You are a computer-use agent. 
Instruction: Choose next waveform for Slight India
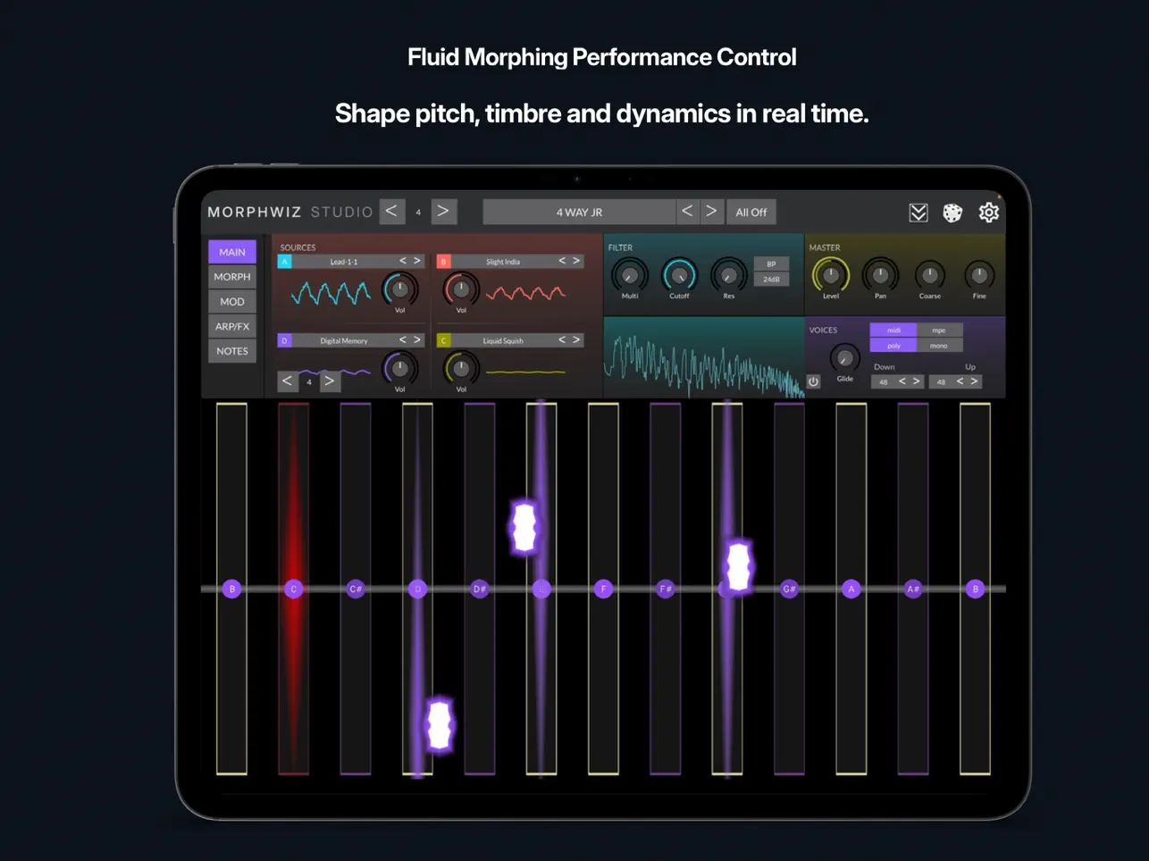(x=576, y=261)
